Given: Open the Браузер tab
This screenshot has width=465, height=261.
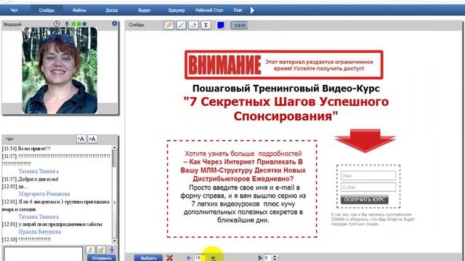Looking at the screenshot, I should [x=177, y=10].
